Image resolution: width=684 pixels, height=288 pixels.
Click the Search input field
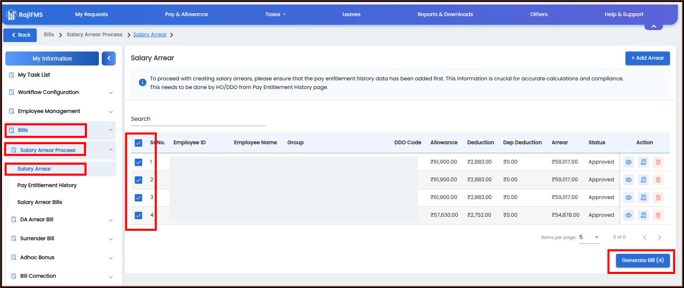pyautogui.click(x=198, y=119)
